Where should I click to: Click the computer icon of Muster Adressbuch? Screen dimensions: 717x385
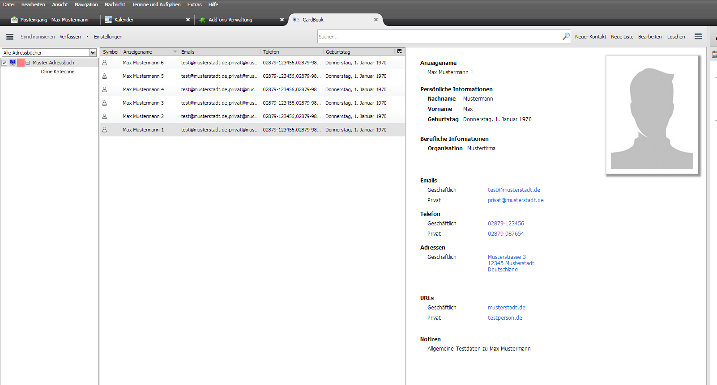(13, 63)
